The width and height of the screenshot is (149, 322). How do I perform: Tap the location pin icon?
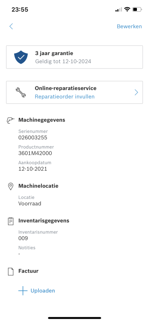click(x=10, y=186)
